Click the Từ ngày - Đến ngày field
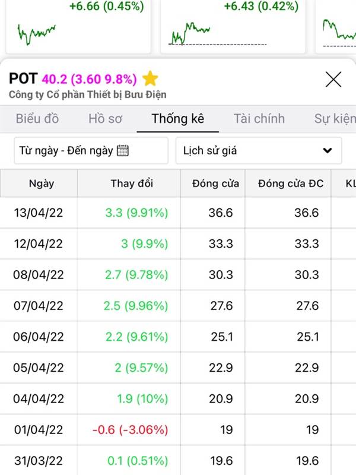 point(65,151)
